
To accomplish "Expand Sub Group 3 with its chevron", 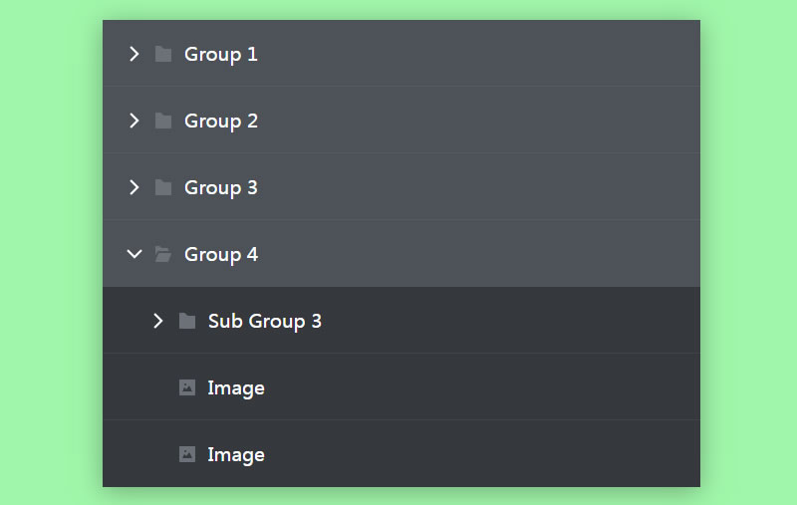I will pyautogui.click(x=158, y=321).
